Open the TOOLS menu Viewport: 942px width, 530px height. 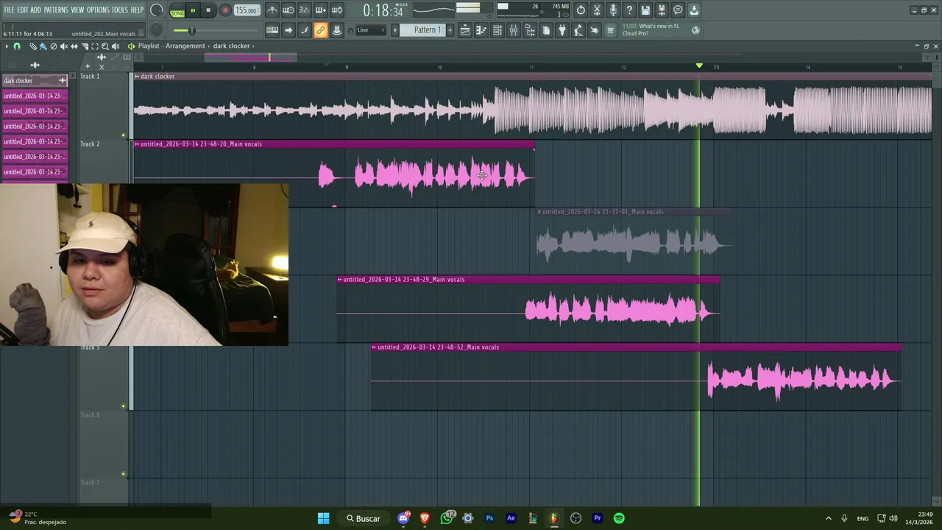[x=120, y=10]
